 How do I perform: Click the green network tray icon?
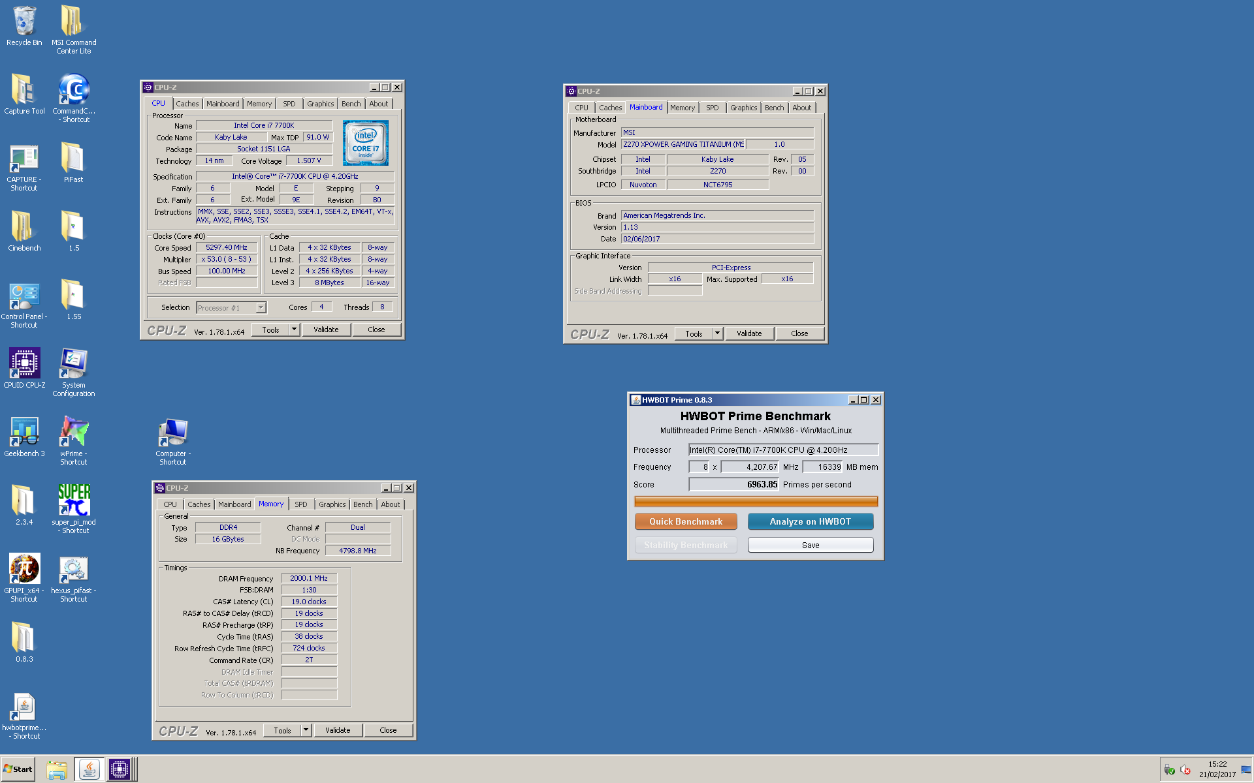pyautogui.click(x=1169, y=770)
